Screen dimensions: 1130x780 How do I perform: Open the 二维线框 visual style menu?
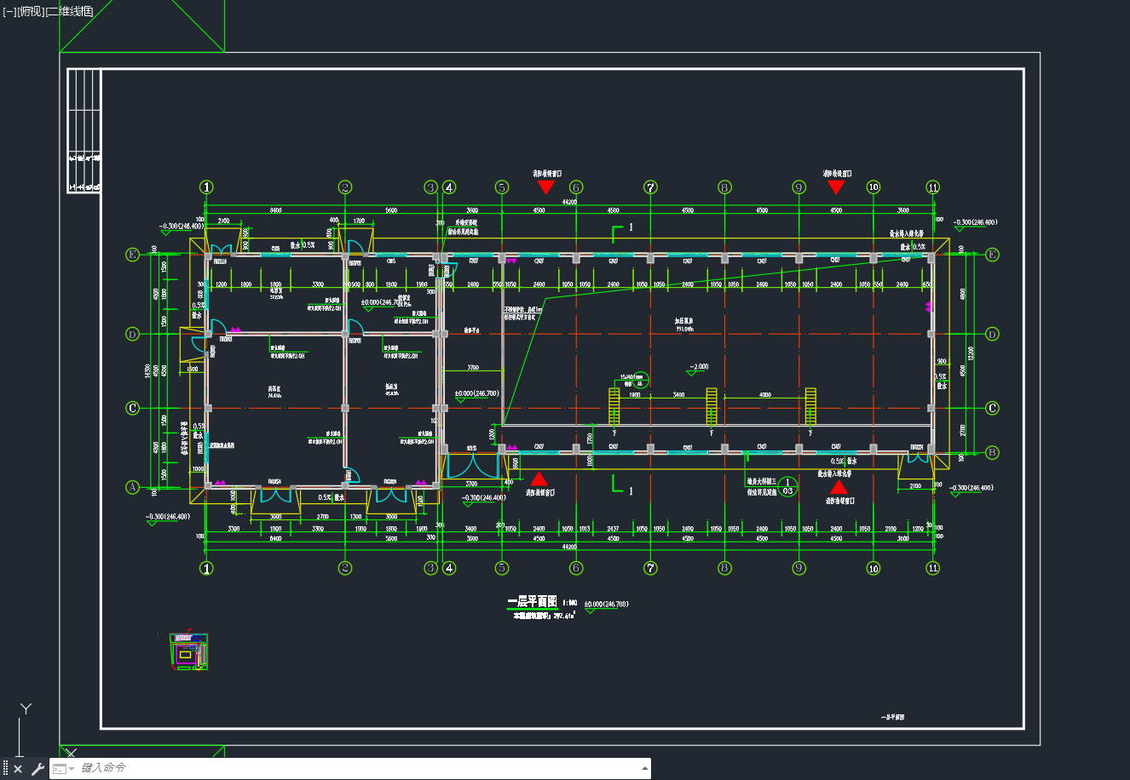[x=69, y=11]
